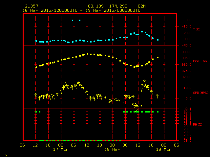
Task: Click the SPD(MPS) wind speed label
Action: click(x=200, y=93)
